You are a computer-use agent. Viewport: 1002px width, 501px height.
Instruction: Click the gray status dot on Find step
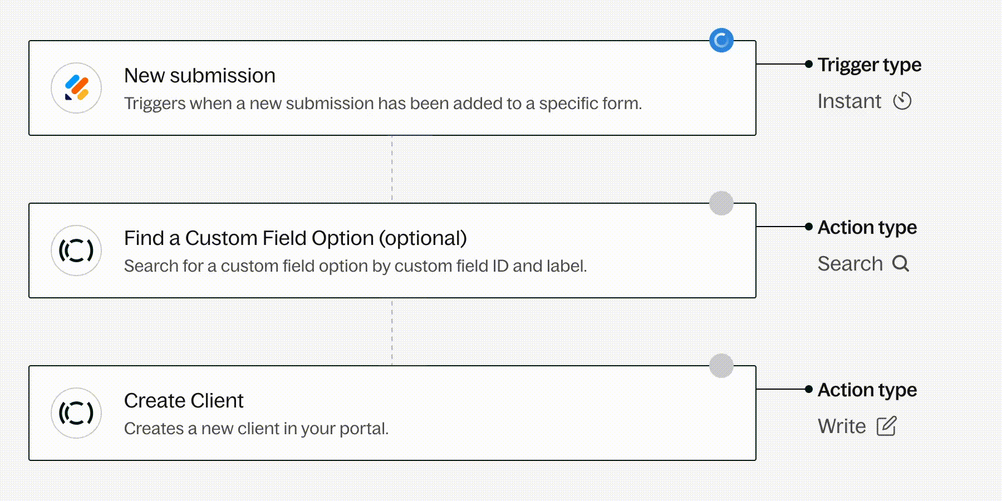[x=721, y=203]
